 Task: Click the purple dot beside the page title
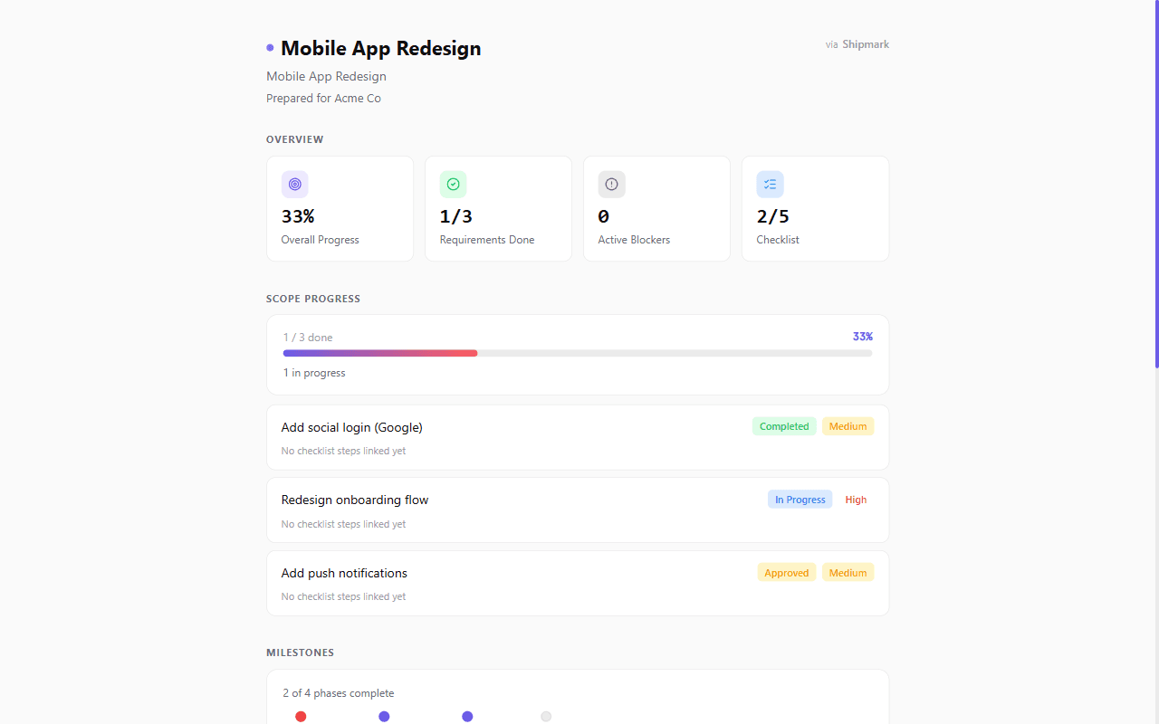point(270,48)
